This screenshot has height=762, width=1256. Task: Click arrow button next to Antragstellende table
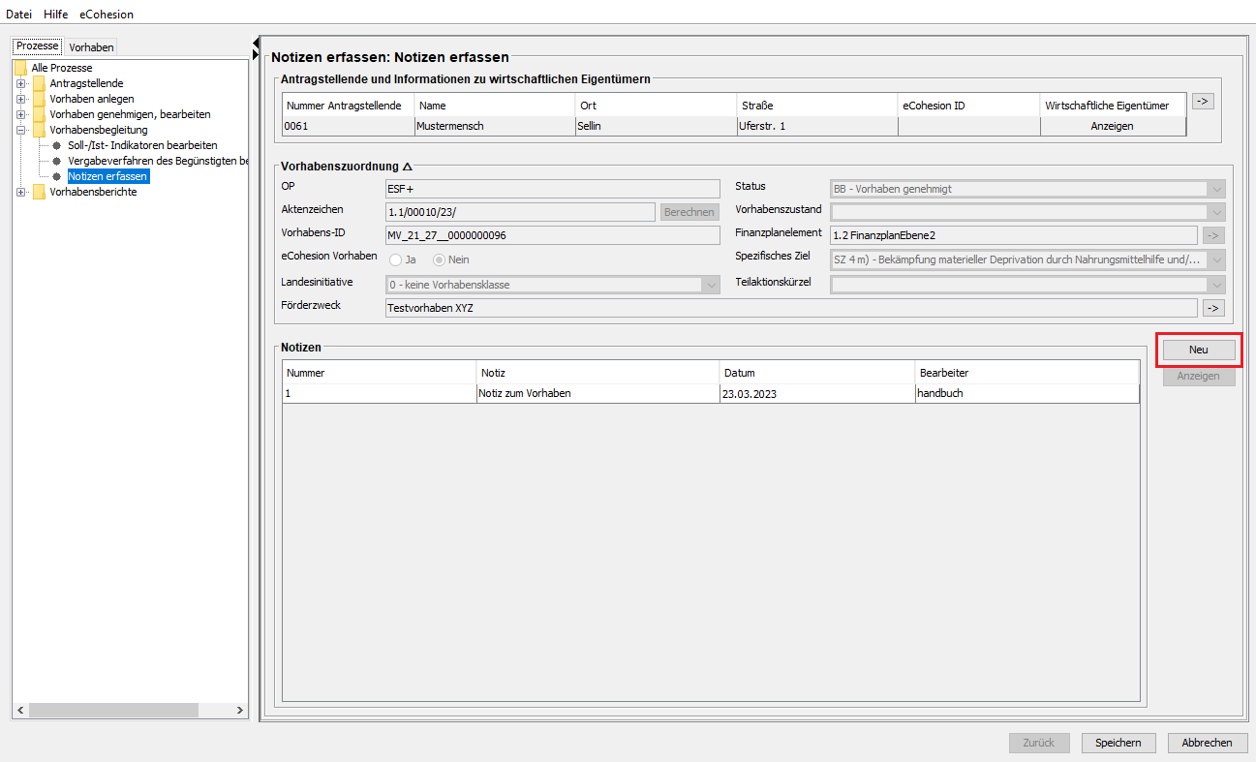tap(1202, 101)
